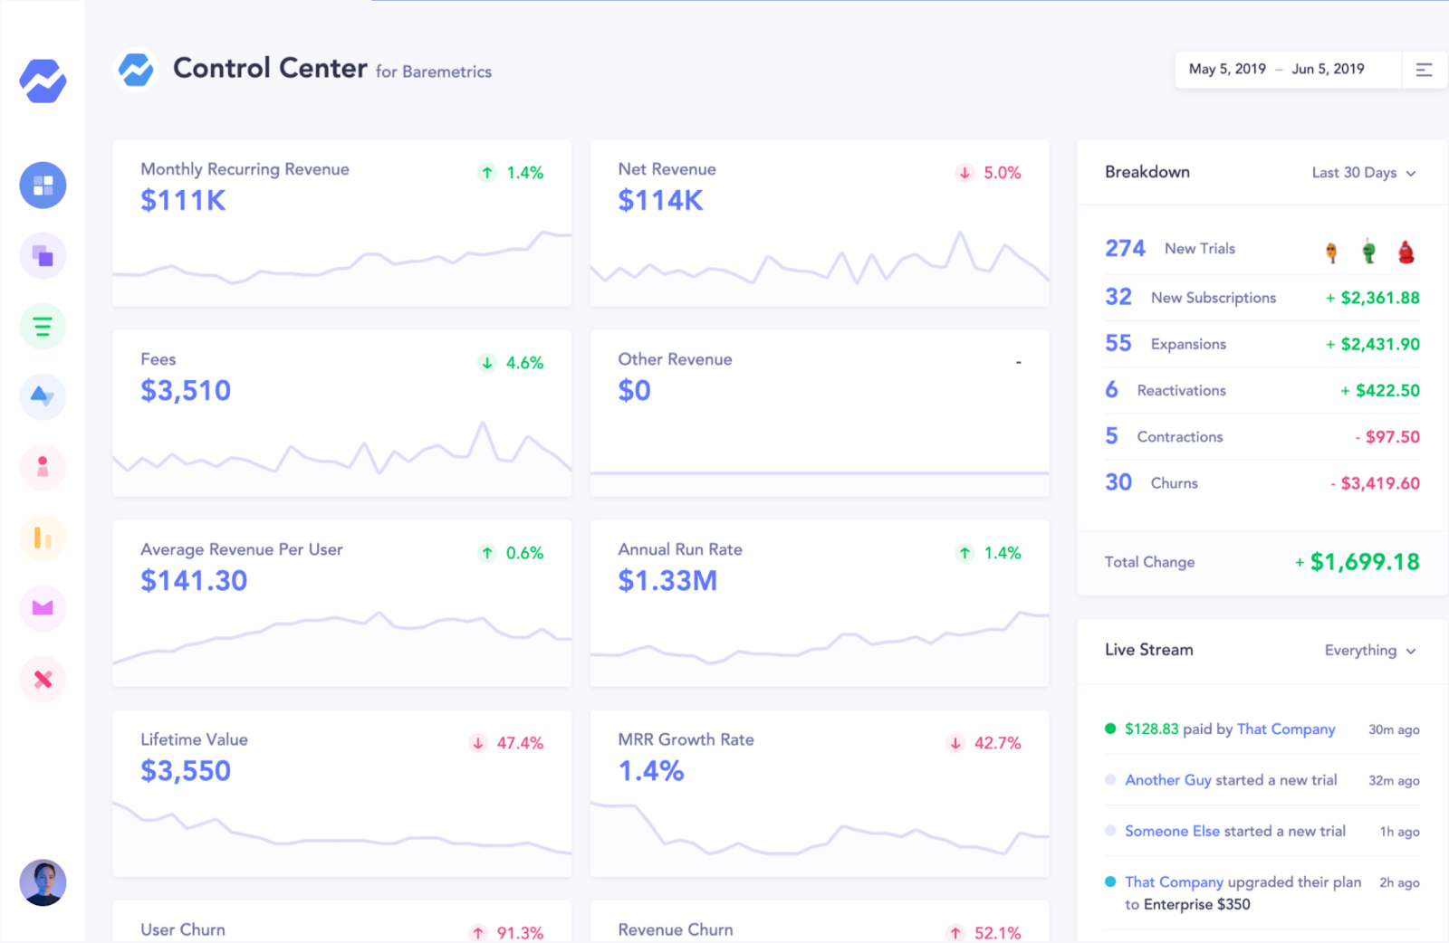Open the green lines list sidebar icon
The height and width of the screenshot is (943, 1449).
coord(43,327)
